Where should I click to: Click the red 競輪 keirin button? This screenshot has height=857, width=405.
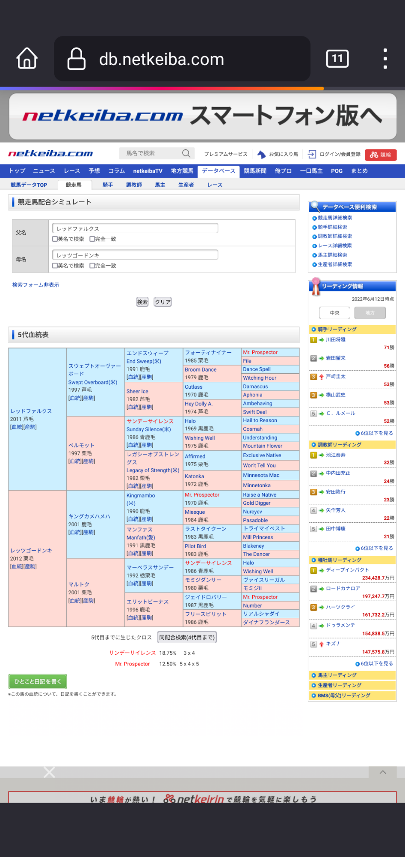[x=381, y=155]
